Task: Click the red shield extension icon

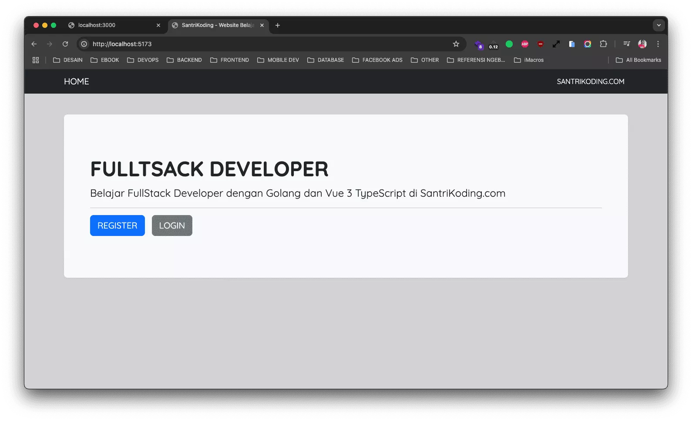Action: [541, 44]
